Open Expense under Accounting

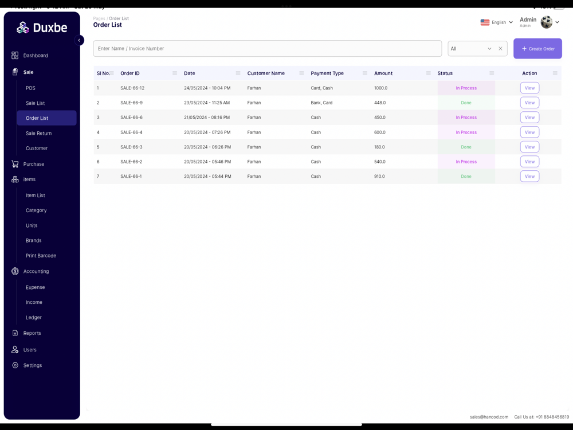click(x=35, y=287)
